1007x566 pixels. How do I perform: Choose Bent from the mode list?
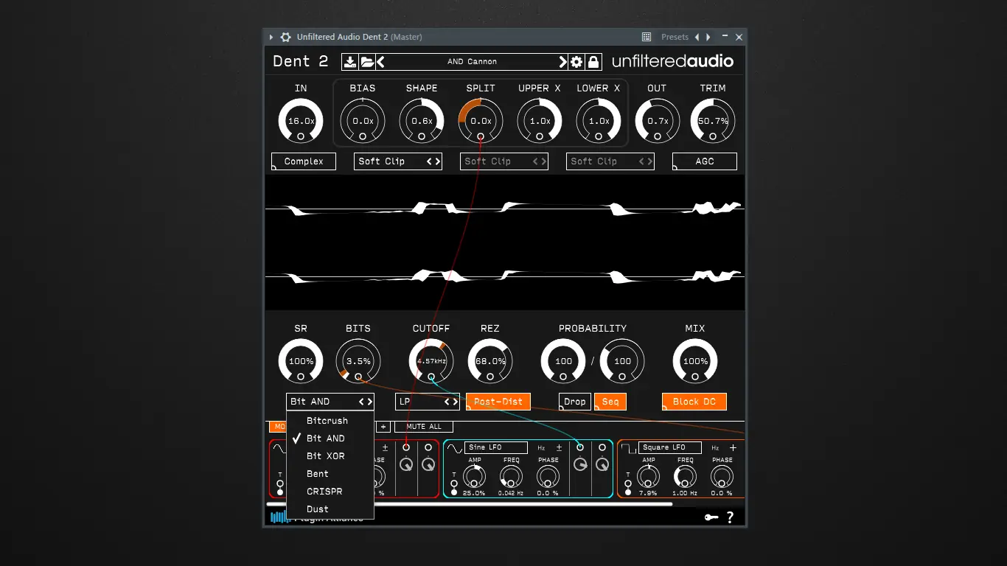tap(330, 474)
